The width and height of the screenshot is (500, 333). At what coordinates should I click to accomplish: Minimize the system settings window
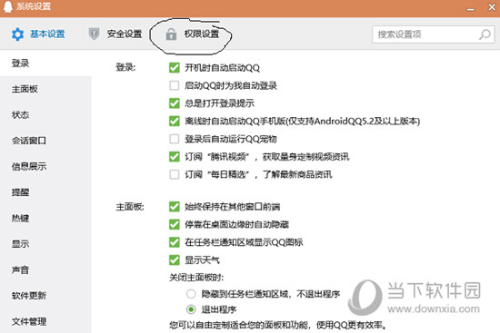[x=470, y=10]
